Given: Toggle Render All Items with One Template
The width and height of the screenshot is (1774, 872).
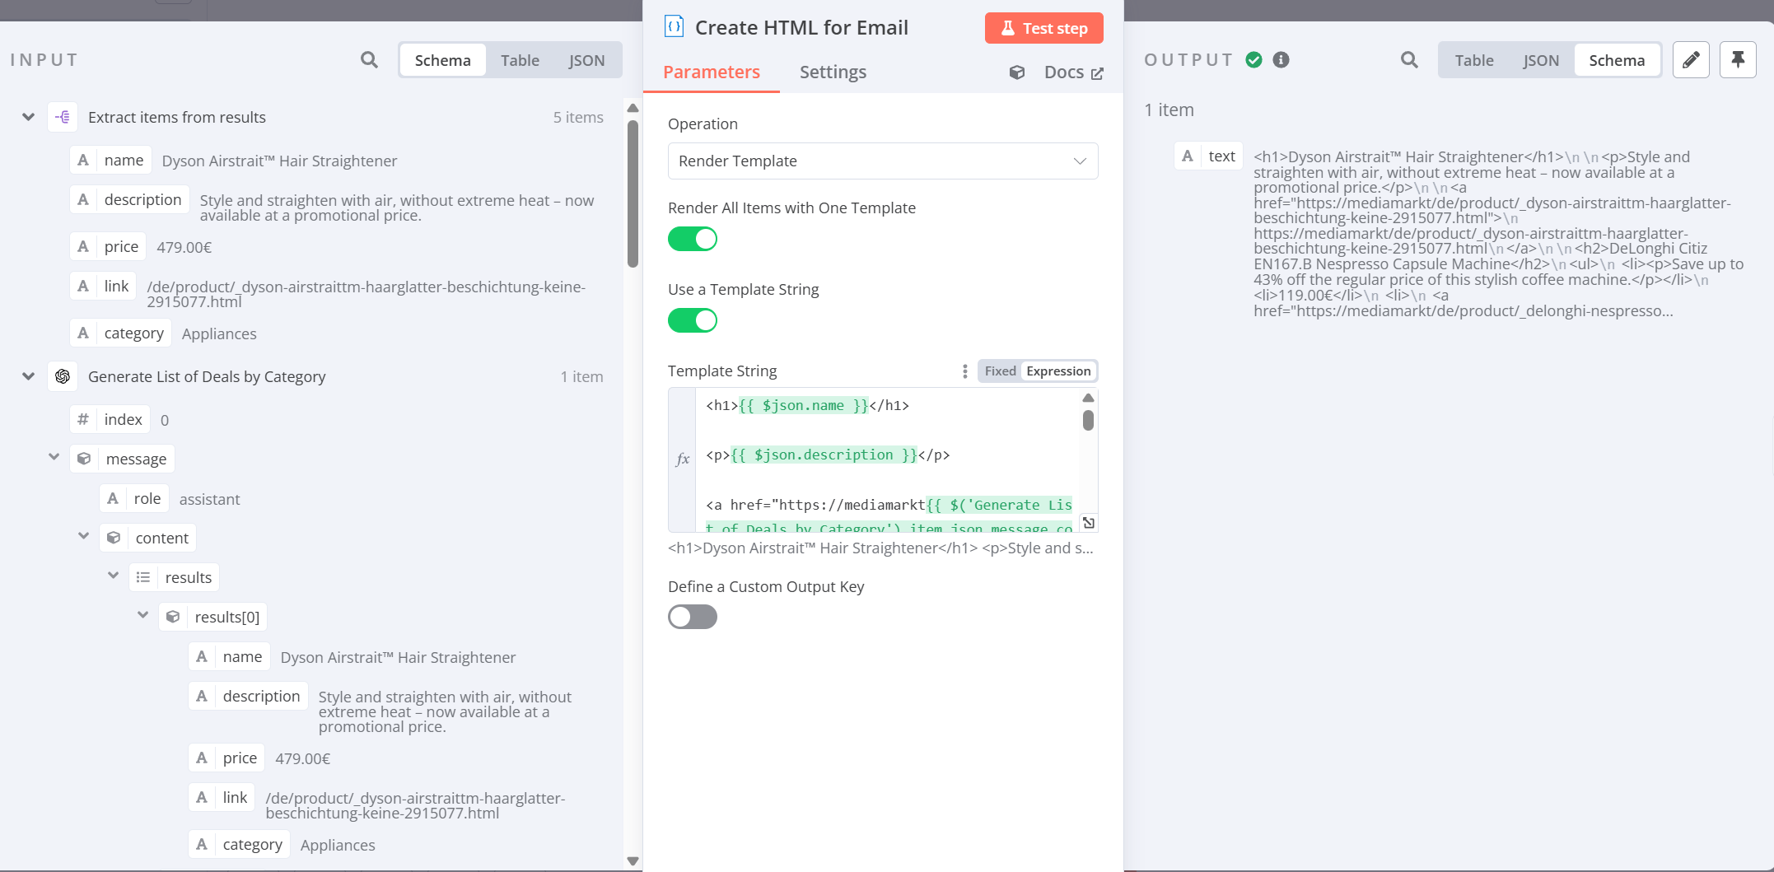Looking at the screenshot, I should 692,240.
